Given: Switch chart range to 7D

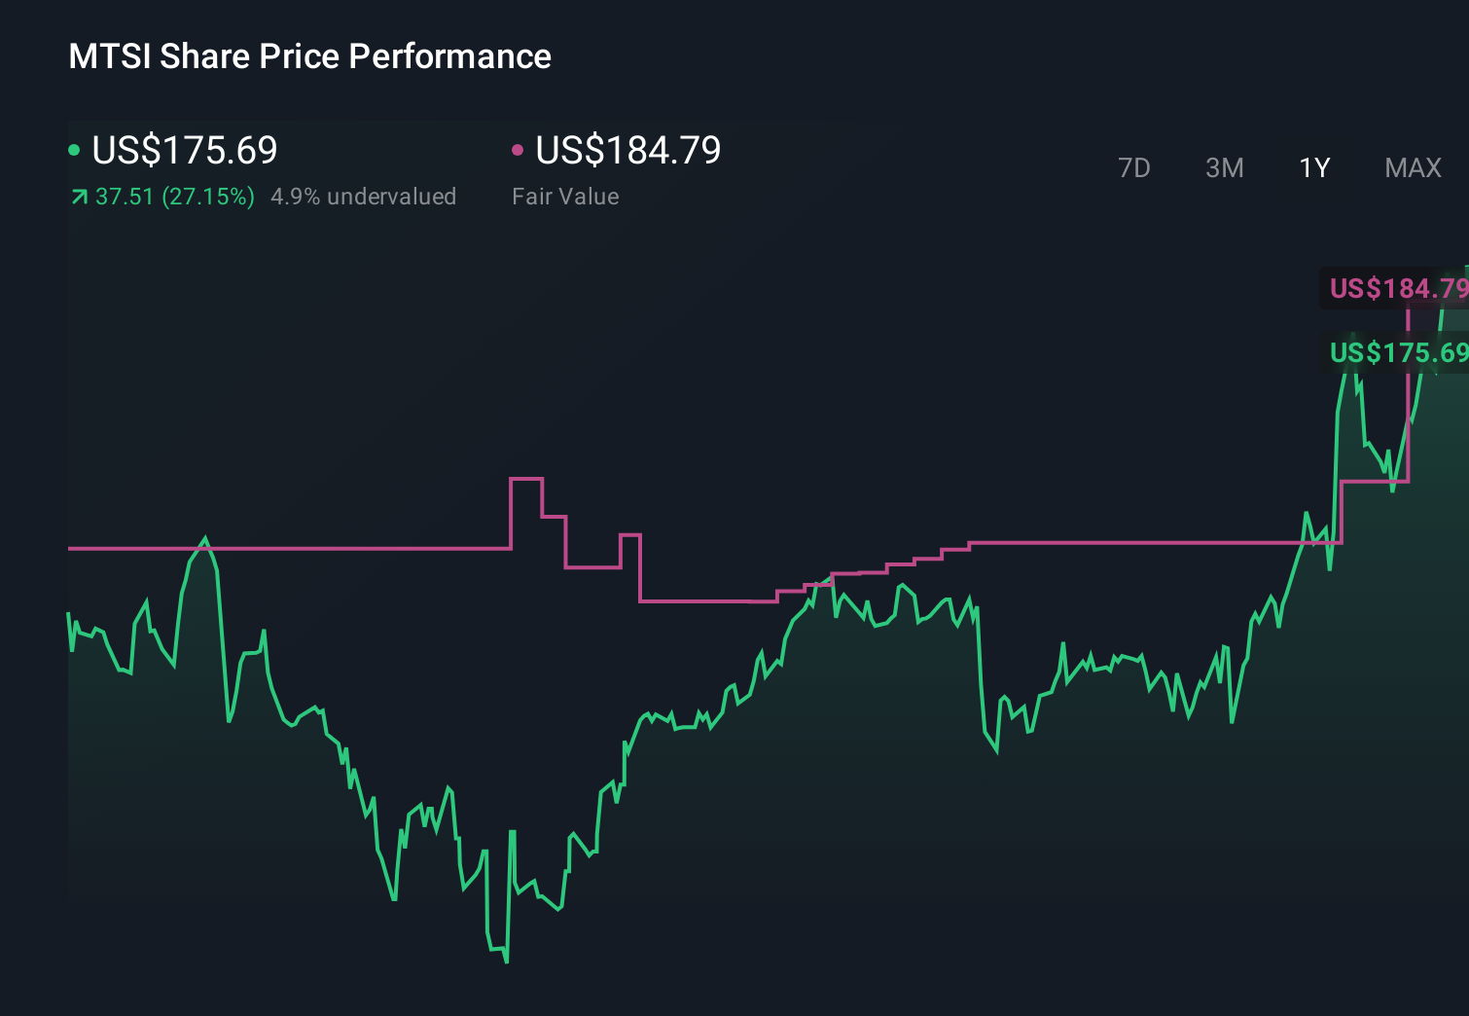Looking at the screenshot, I should click(x=1133, y=168).
